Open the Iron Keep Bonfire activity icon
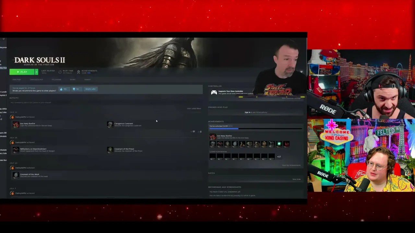The image size is (415, 233). (16, 124)
